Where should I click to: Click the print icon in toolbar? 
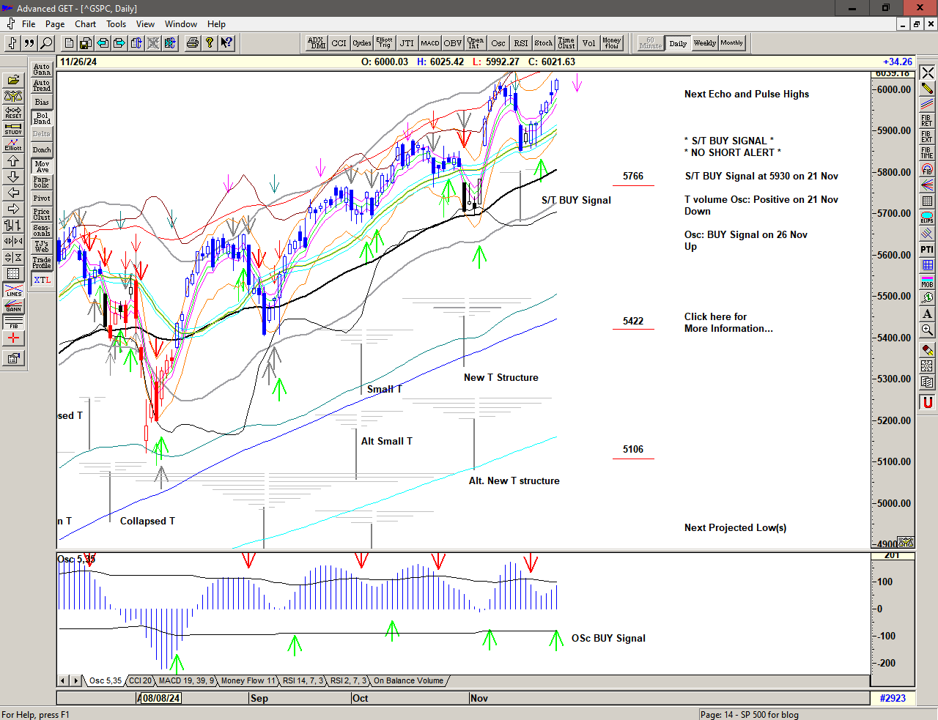pos(192,43)
